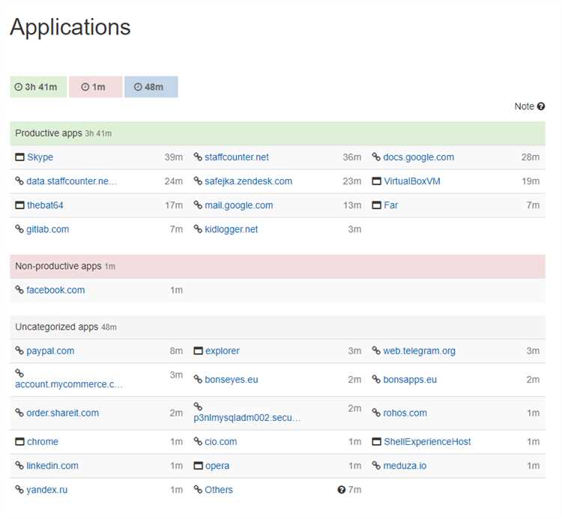562x519 pixels.
Task: Open the bonsapps.eu link
Action: coord(410,380)
